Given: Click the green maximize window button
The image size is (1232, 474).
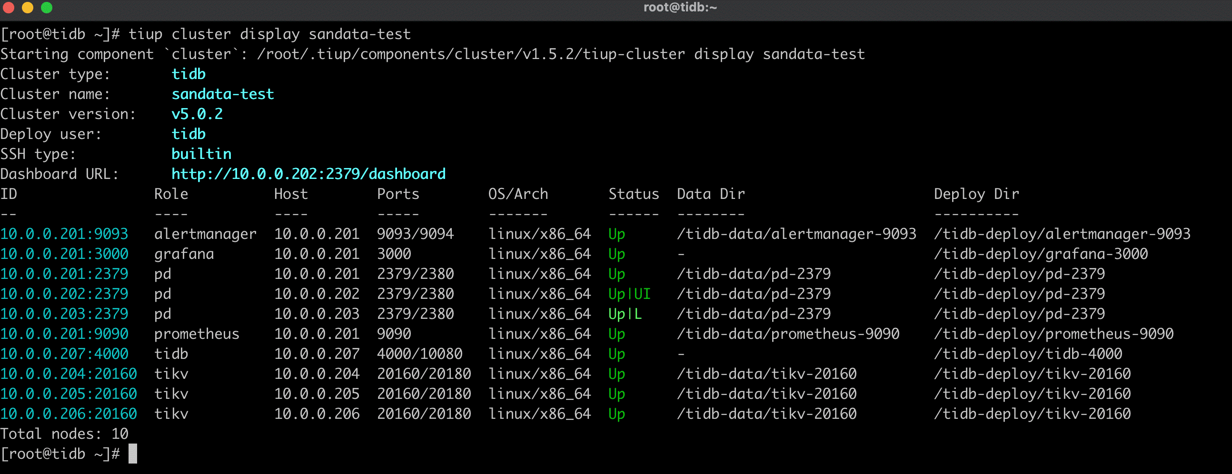Looking at the screenshot, I should pos(47,8).
